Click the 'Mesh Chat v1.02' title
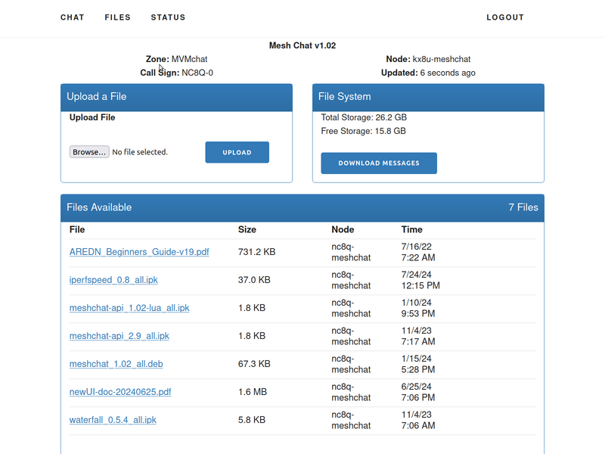Image resolution: width=605 pixels, height=454 pixels. tap(302, 45)
